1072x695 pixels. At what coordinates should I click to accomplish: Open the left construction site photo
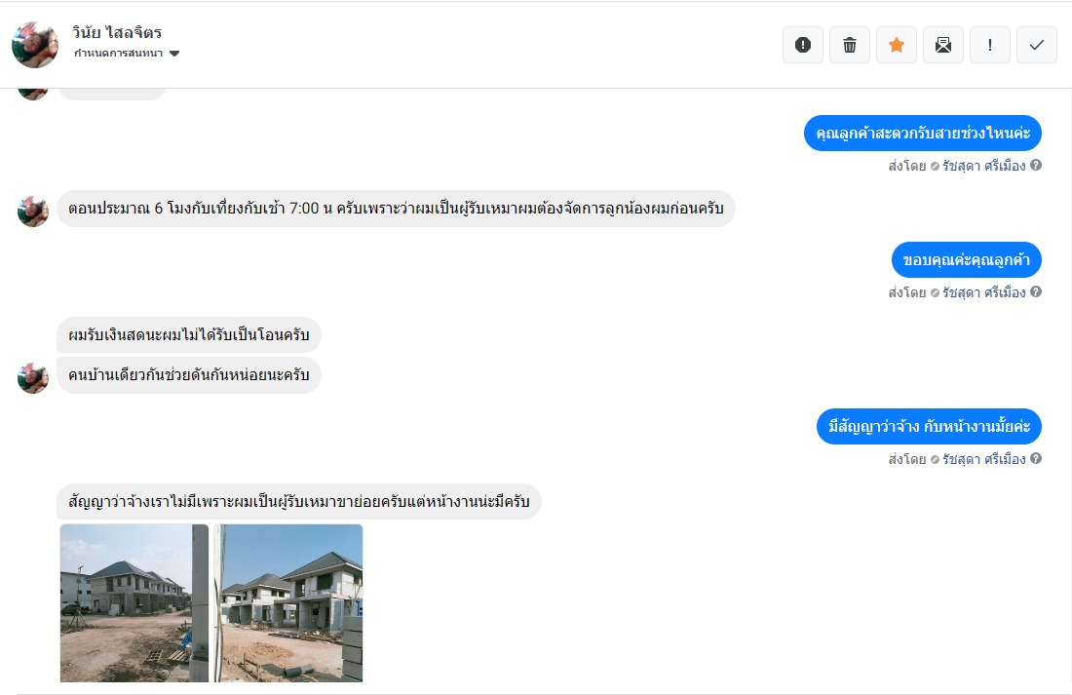click(134, 603)
